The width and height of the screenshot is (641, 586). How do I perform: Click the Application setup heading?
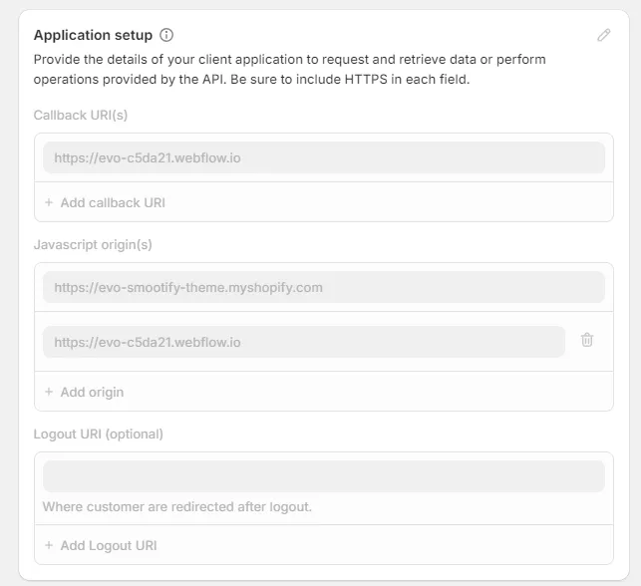93,35
